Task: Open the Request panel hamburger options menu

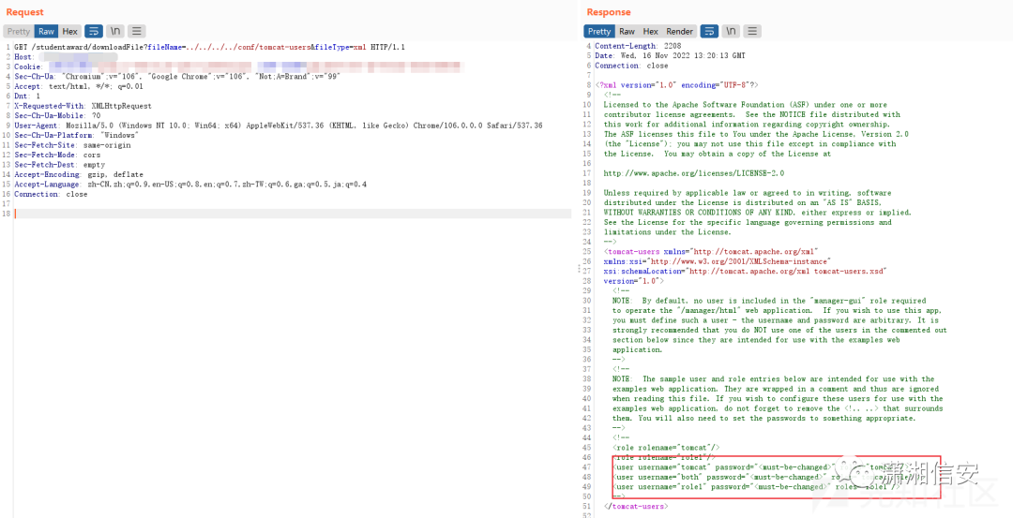Action: tap(136, 31)
